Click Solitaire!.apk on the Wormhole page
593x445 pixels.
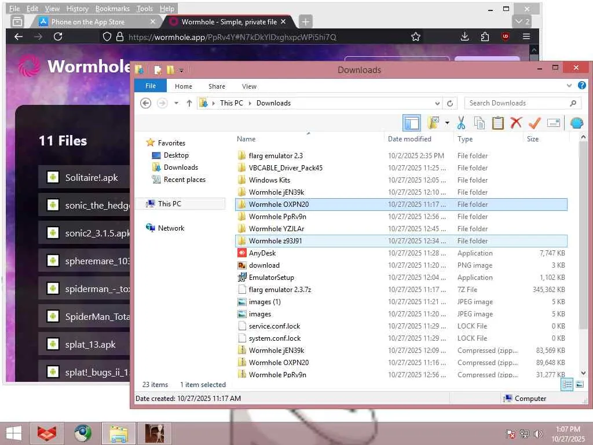pyautogui.click(x=91, y=177)
